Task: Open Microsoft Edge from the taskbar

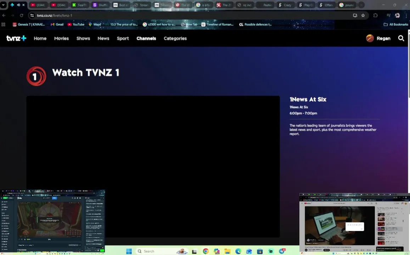Action: [238, 251]
